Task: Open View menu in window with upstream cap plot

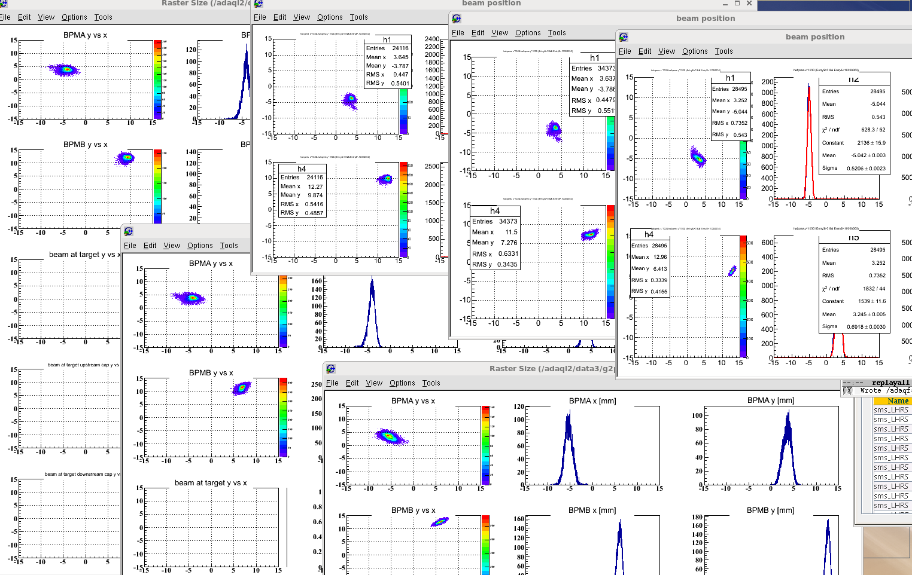Action: [x=46, y=17]
